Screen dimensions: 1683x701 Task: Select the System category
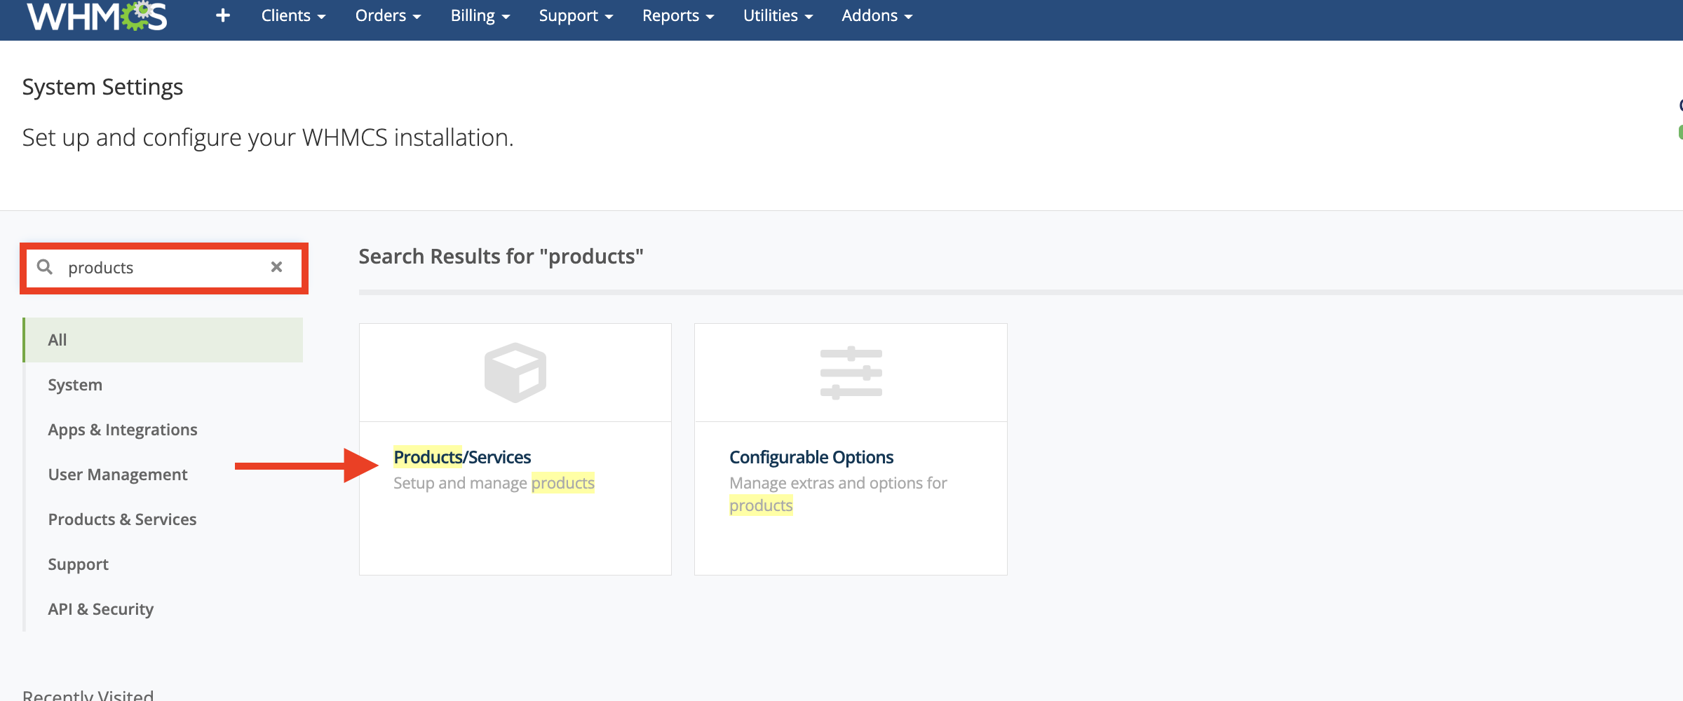[x=164, y=385]
